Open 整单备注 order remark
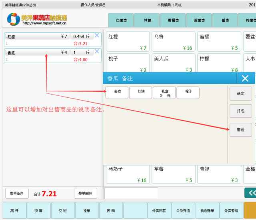Screen dimensions: 256x220 point(17,194)
